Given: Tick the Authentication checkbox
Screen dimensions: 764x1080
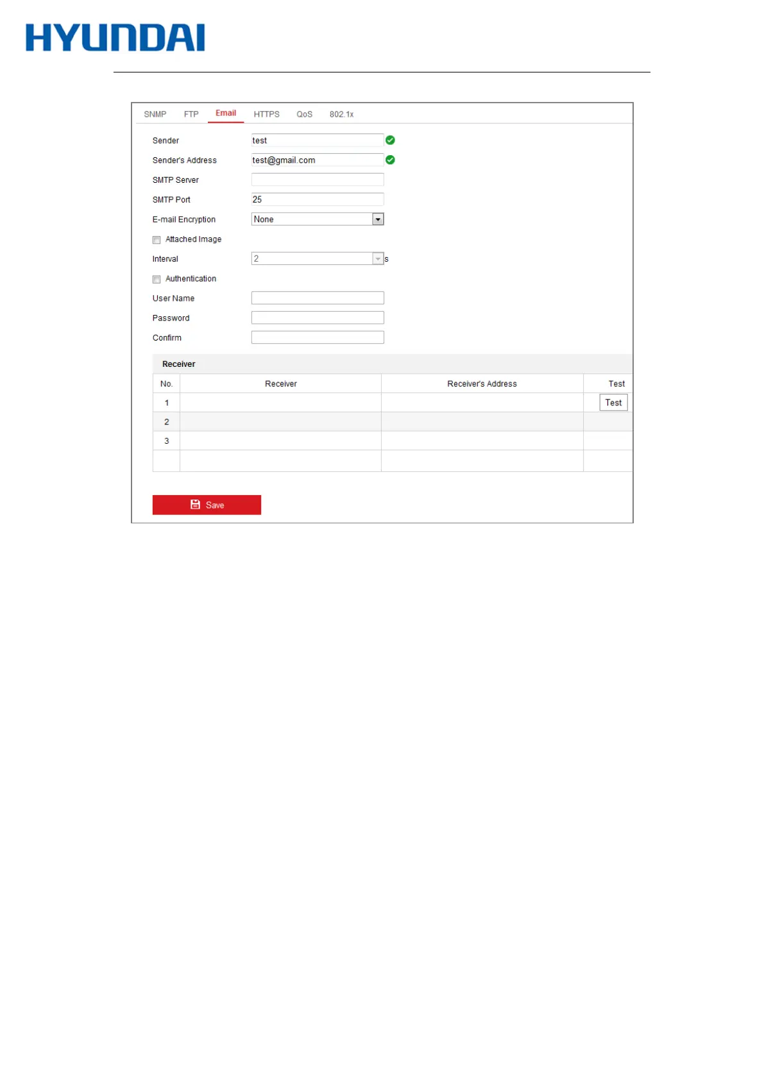Looking at the screenshot, I should pyautogui.click(x=157, y=279).
